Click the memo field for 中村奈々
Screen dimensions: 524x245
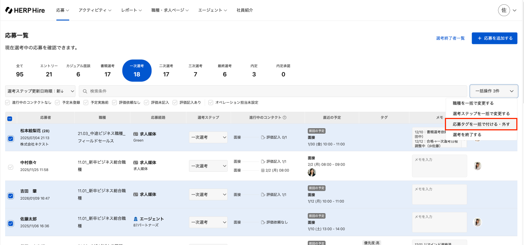[439, 166]
